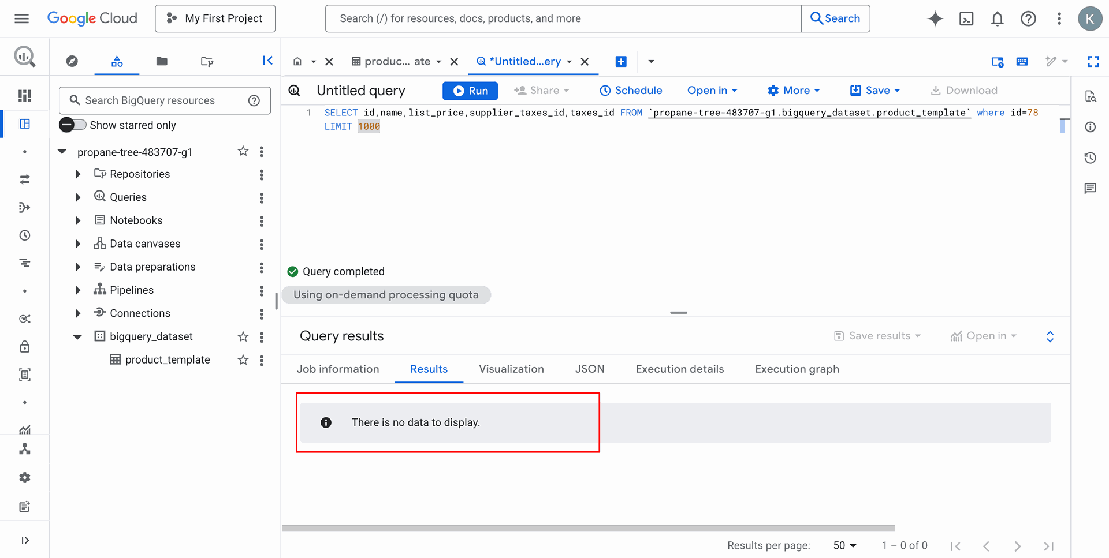This screenshot has height=558, width=1109.
Task: Open the help question mark menu
Action: pos(1028,18)
